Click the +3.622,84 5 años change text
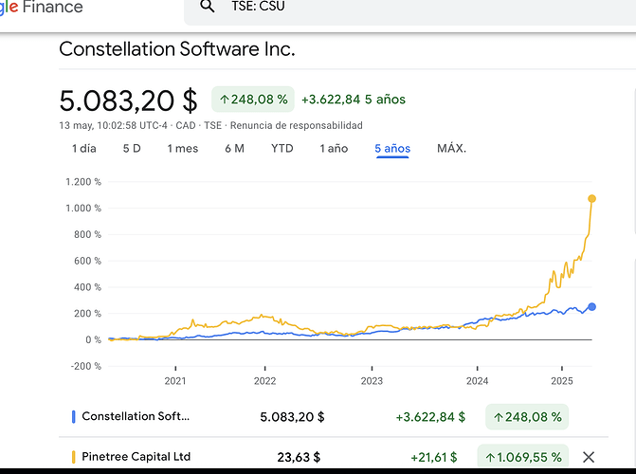Image resolution: width=636 pixels, height=474 pixels. [x=354, y=100]
